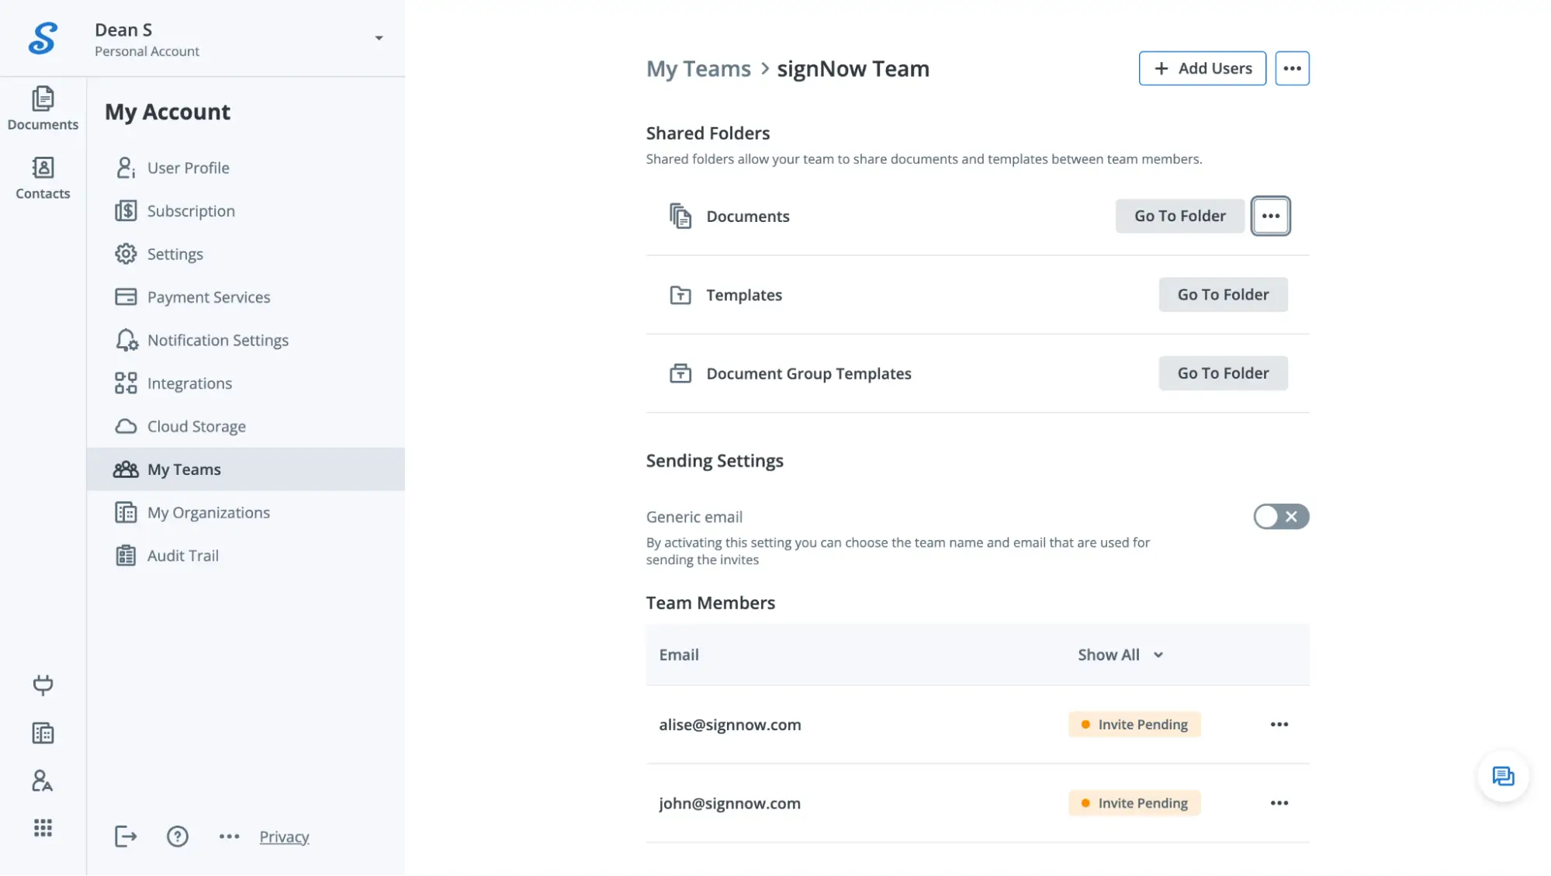Open the chat support bubble icon
The height and width of the screenshot is (876, 1551).
coord(1503,776)
